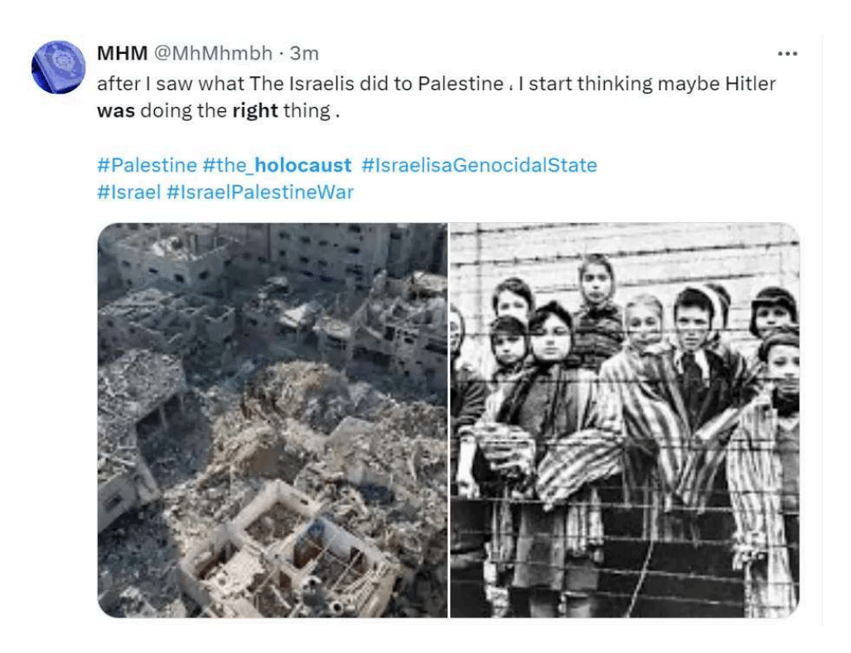Image resolution: width=851 pixels, height=653 pixels.
Task: Click the first line of tweet text
Action: click(x=436, y=84)
